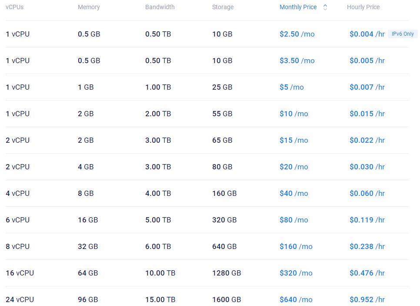Click the $0.060 /hr hourly price

point(367,193)
